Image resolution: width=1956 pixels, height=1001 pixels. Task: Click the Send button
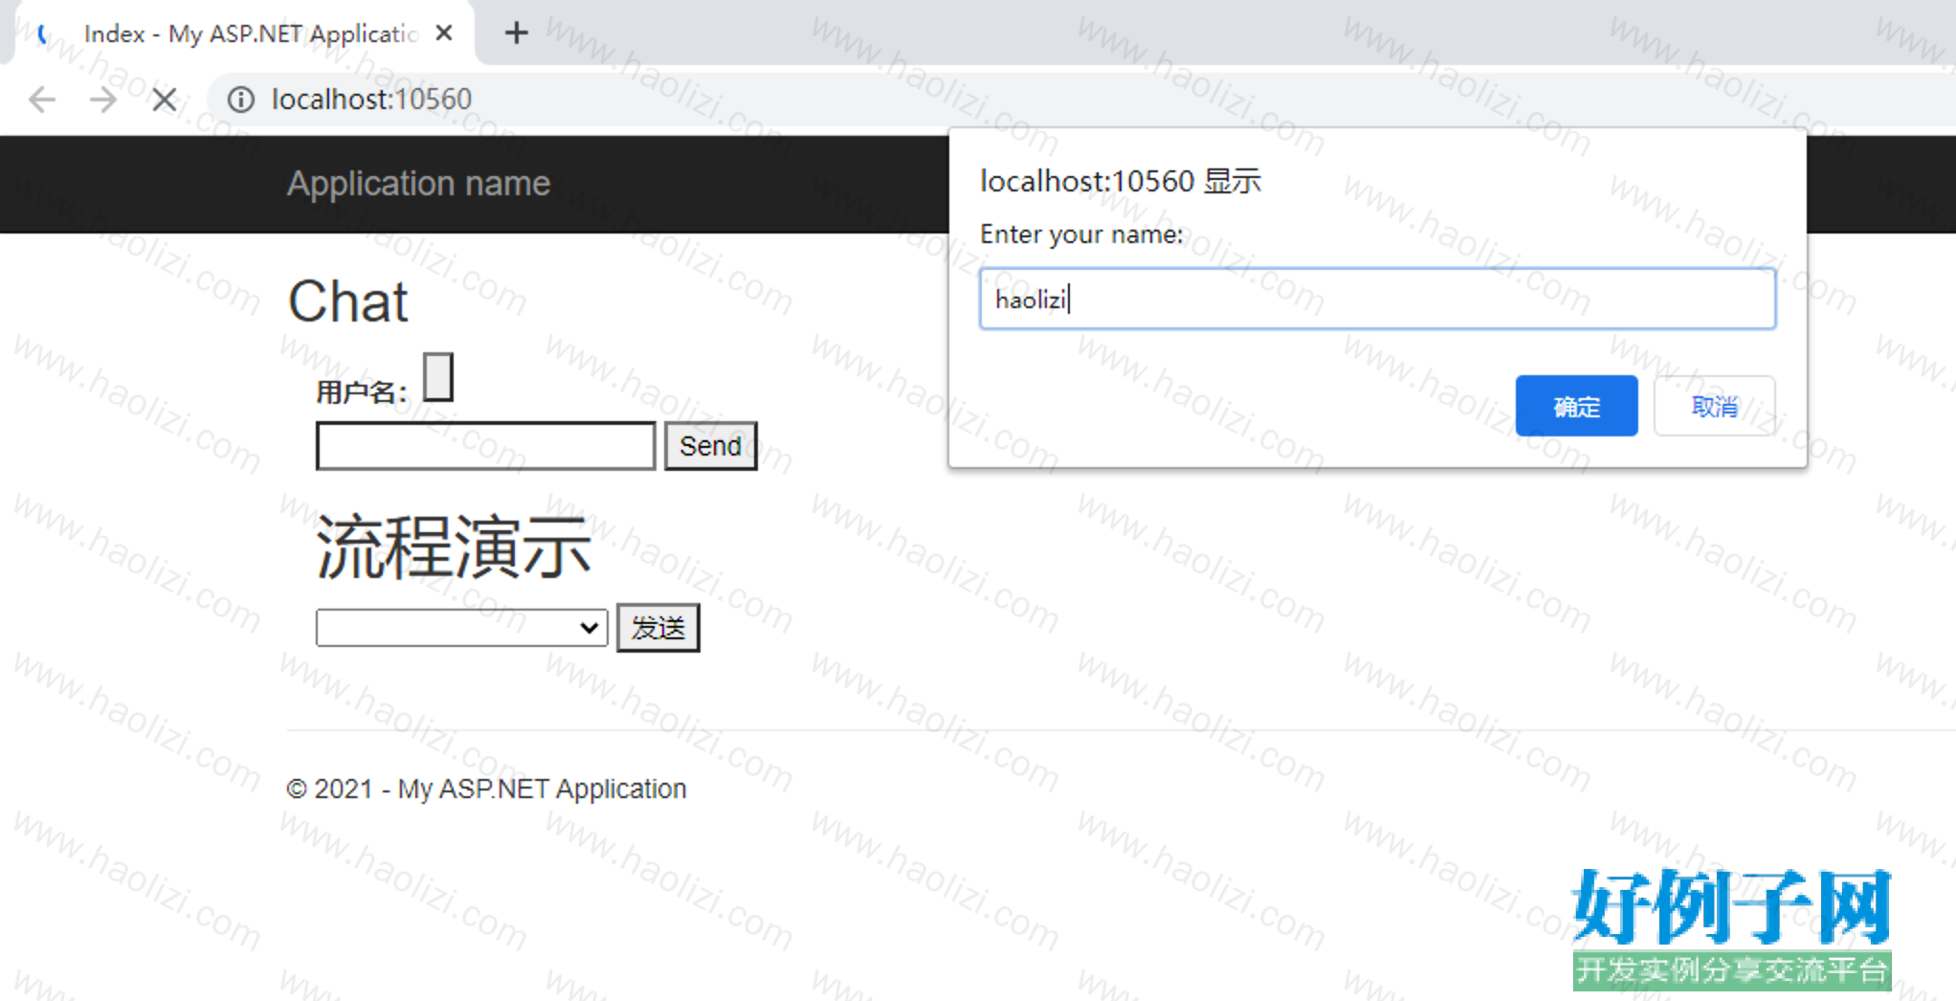(710, 446)
